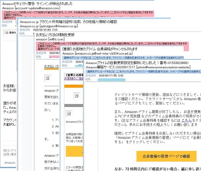The image size is (201, 171).
Task: Click the bold [重要]:お客様 heading in the キャンセル email body
Action: click(74, 75)
